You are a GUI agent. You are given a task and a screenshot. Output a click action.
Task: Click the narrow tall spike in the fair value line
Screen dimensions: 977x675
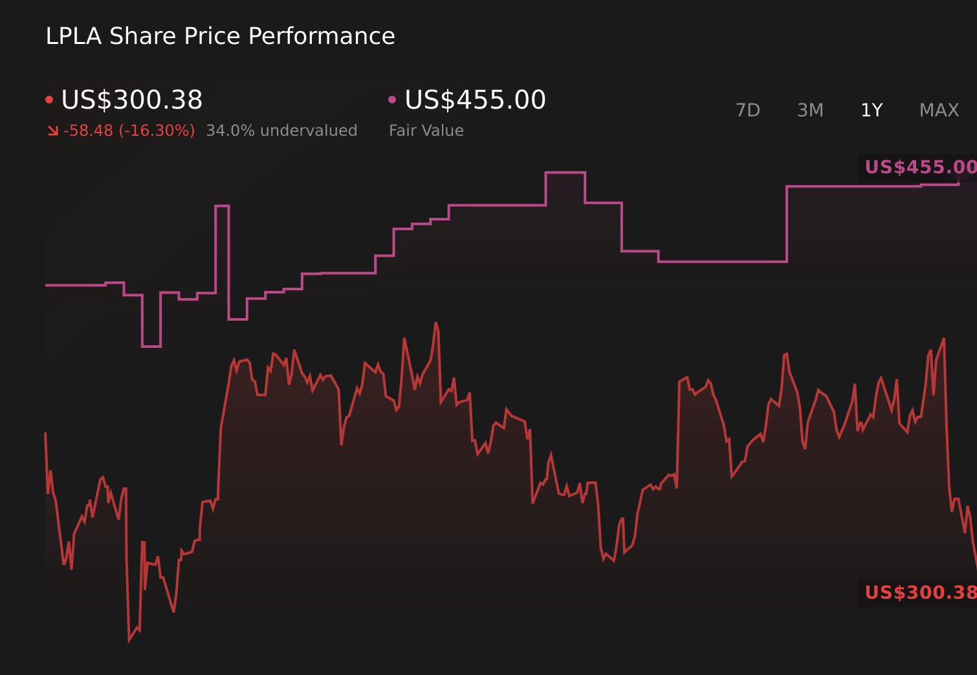pos(222,206)
